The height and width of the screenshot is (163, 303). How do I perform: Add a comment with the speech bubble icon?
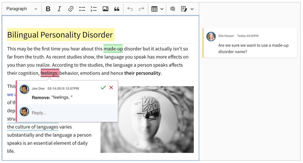pos(173,9)
